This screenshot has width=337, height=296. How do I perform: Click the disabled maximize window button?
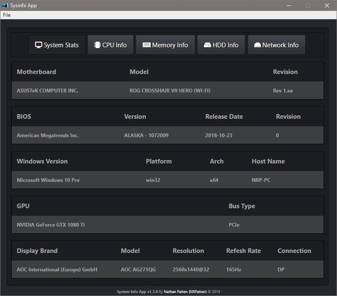[308, 5]
